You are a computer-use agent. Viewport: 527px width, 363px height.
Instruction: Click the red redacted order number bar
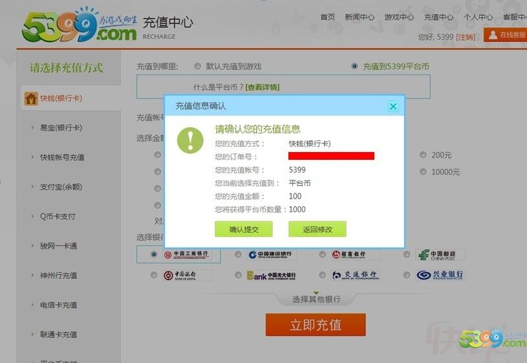tap(331, 156)
